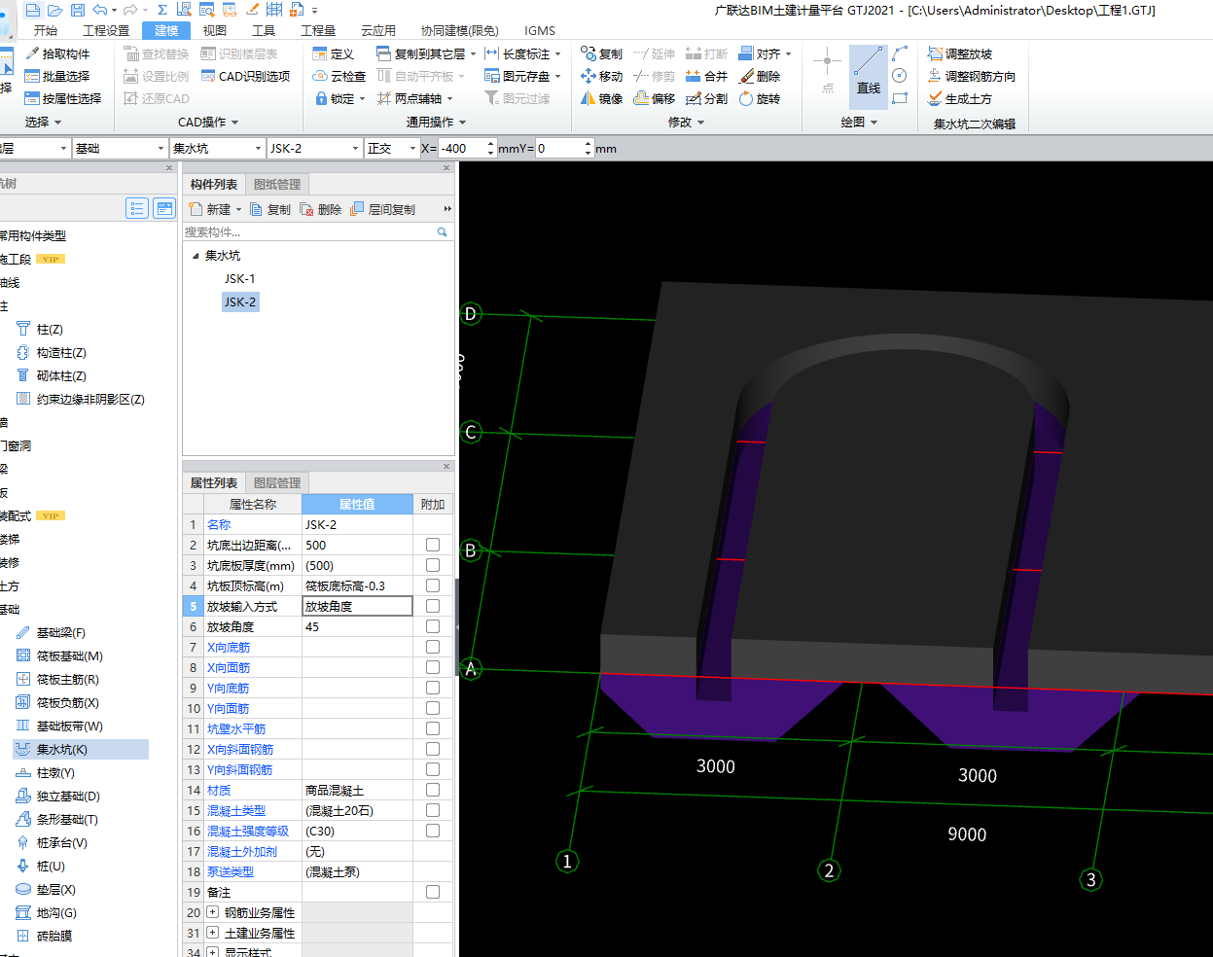
Task: Click the 镜像 mirror tool
Action: click(x=601, y=98)
